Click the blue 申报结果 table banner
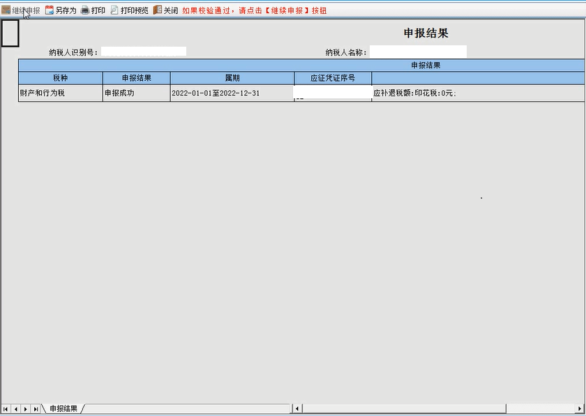Image resolution: width=586 pixels, height=416 pixels. (x=301, y=66)
